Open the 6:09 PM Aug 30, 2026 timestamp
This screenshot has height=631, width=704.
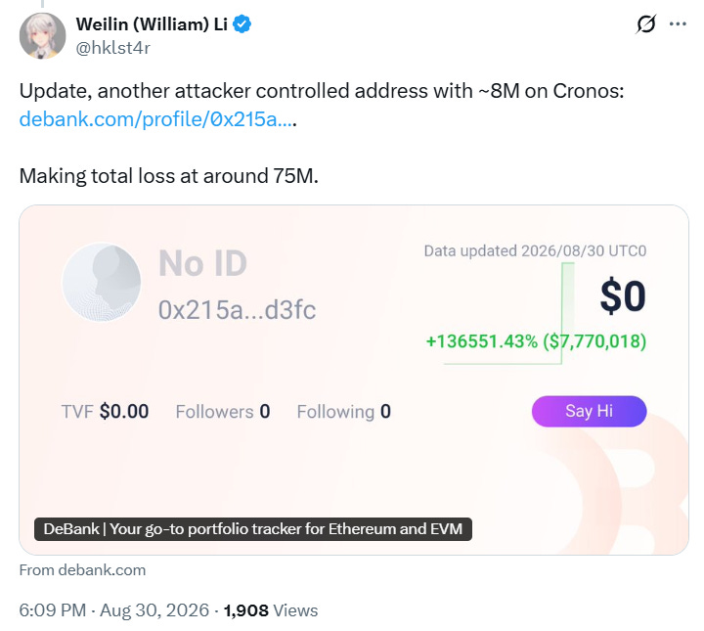click(x=114, y=610)
